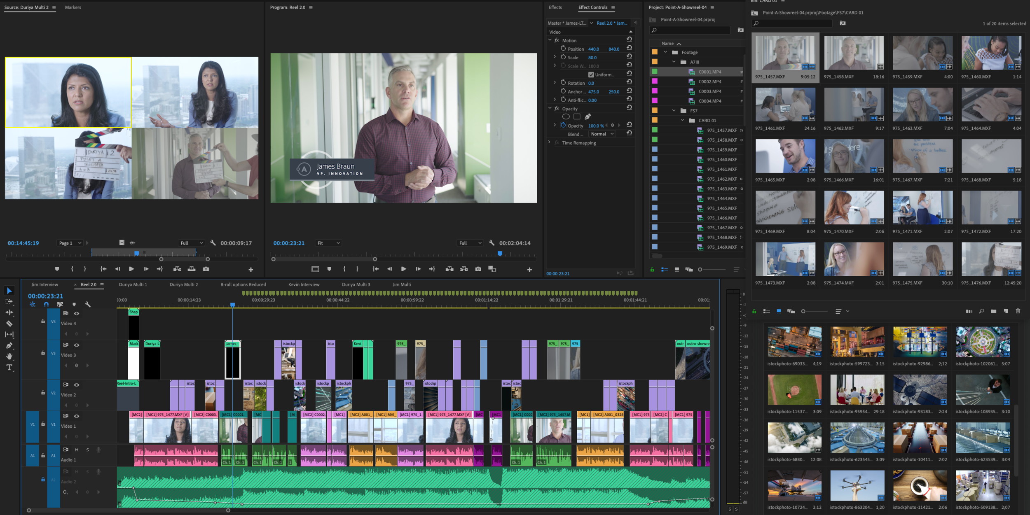Screen dimensions: 1030x515
Task: Create a new bin in the bin panel
Action: (994, 311)
